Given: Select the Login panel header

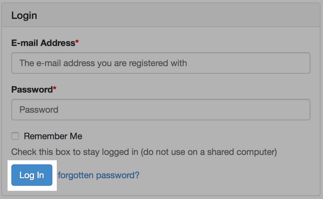Looking at the screenshot, I should (x=24, y=15).
